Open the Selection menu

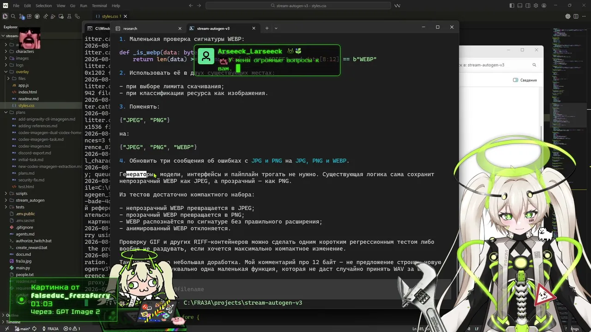(x=44, y=6)
